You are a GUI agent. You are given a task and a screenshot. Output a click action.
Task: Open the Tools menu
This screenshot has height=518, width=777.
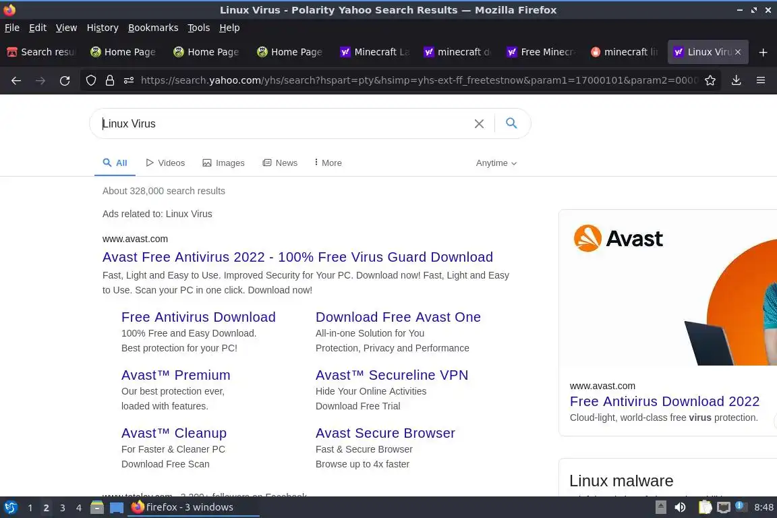(x=199, y=28)
